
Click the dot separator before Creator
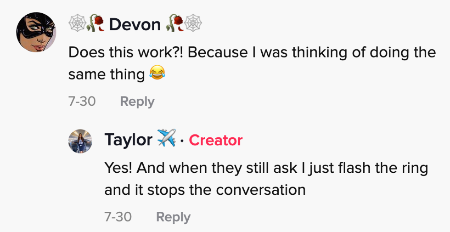[182, 141]
